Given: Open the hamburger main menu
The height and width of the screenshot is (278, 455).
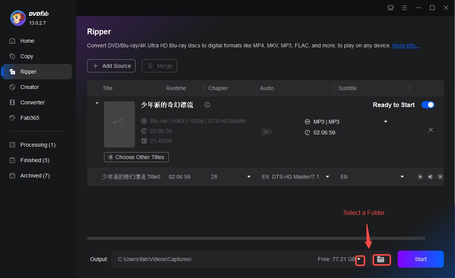Looking at the screenshot, I should (404, 8).
